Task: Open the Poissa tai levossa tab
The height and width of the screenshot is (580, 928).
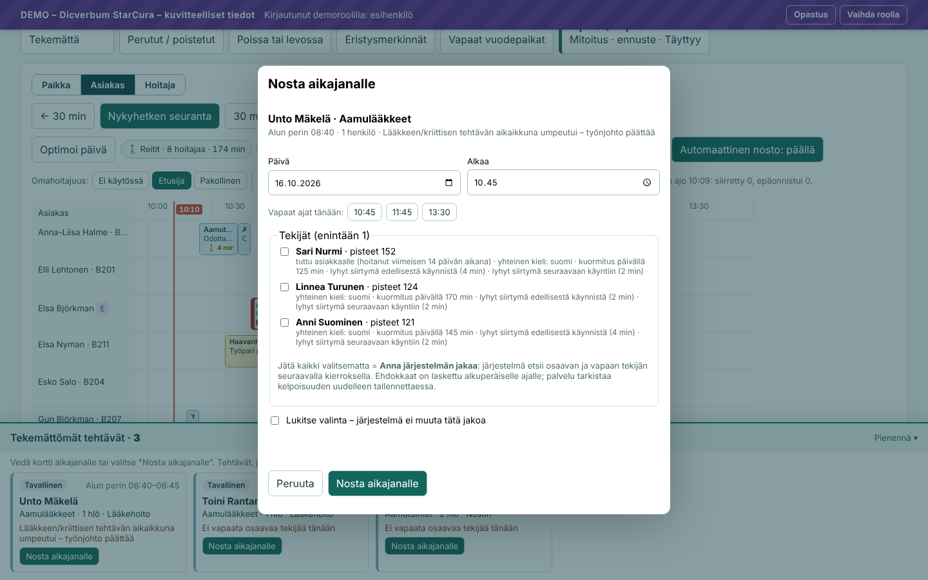Action: tap(280, 40)
